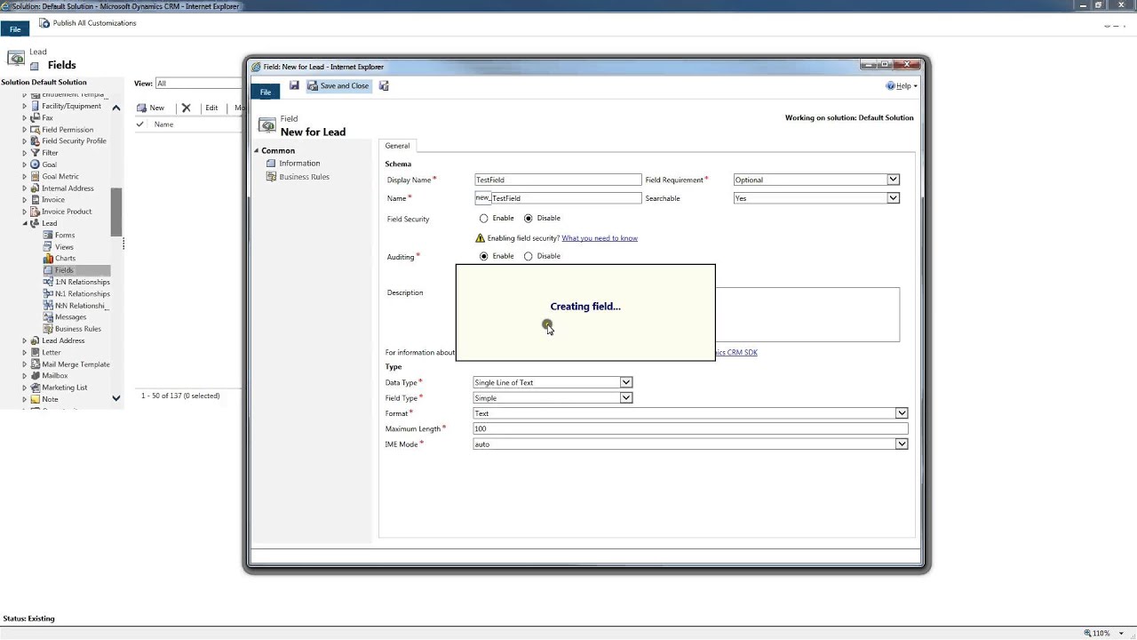This screenshot has height=640, width=1137.
Task: Click the Publish All Customizations icon
Action: click(x=44, y=23)
